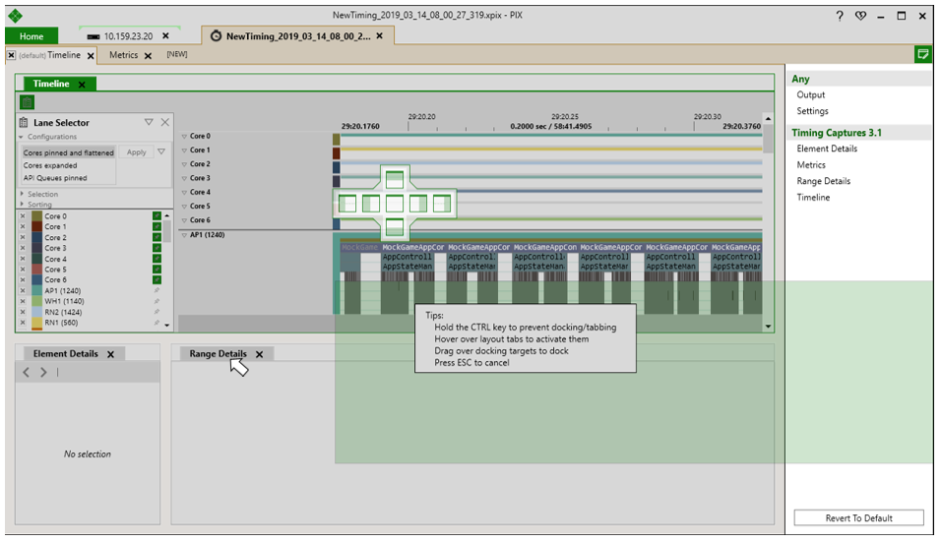Pin the RN1 (560) lane

(157, 323)
